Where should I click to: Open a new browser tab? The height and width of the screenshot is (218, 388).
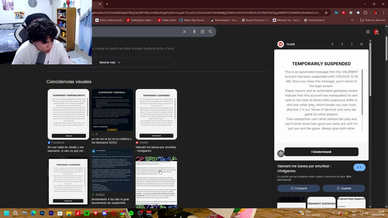tap(107, 4)
